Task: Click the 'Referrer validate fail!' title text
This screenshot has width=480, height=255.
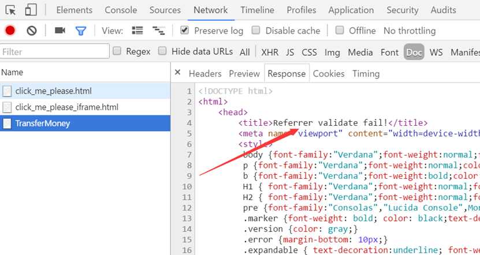Action: tap(330, 123)
